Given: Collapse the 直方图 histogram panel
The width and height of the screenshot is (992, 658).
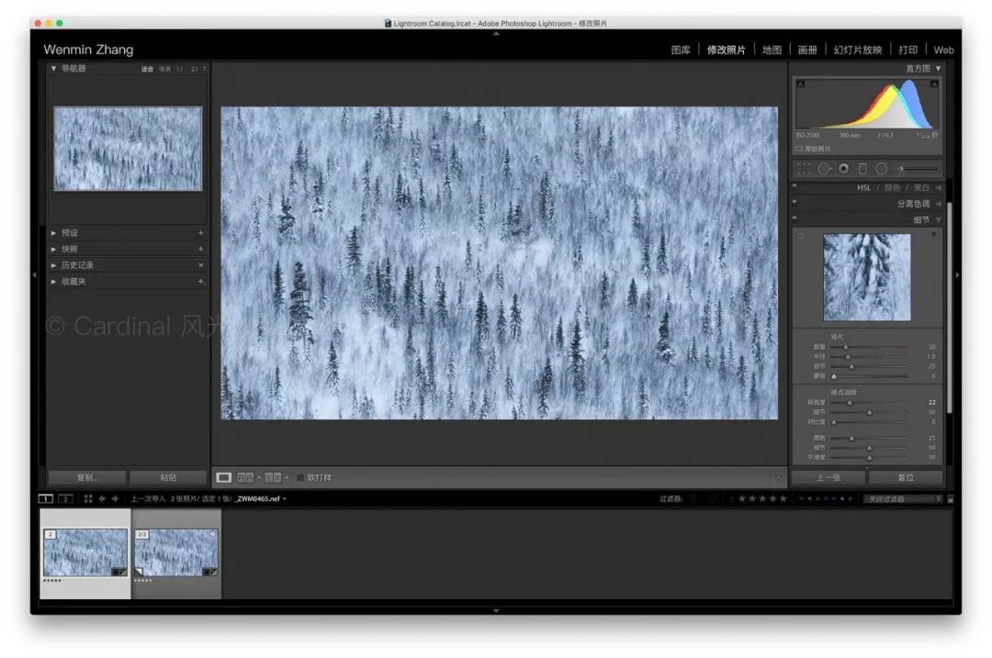Looking at the screenshot, I should (x=938, y=68).
